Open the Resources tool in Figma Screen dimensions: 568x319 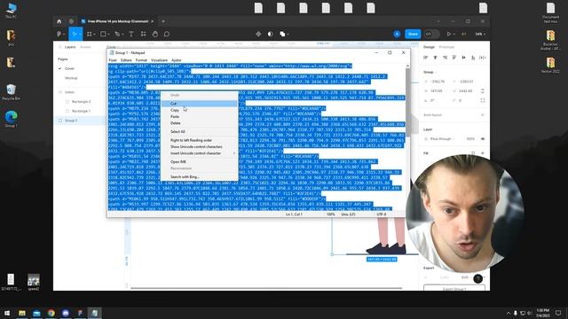click(x=144, y=34)
